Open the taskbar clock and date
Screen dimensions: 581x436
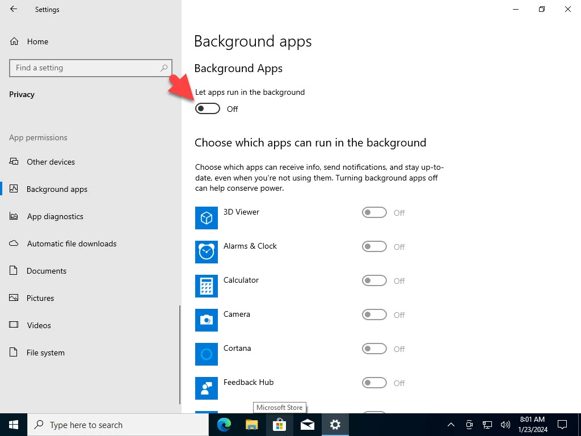(x=532, y=425)
